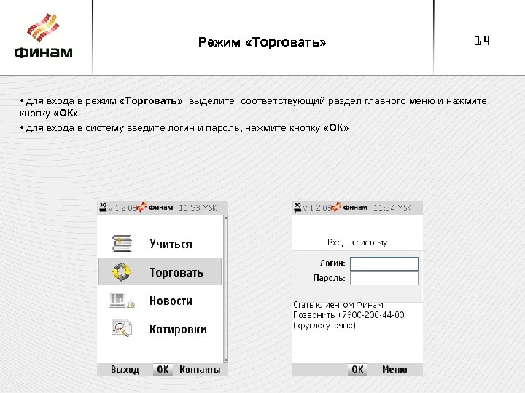Tap the Меню softkey
Image resolution: width=525 pixels, height=393 pixels.
(394, 370)
